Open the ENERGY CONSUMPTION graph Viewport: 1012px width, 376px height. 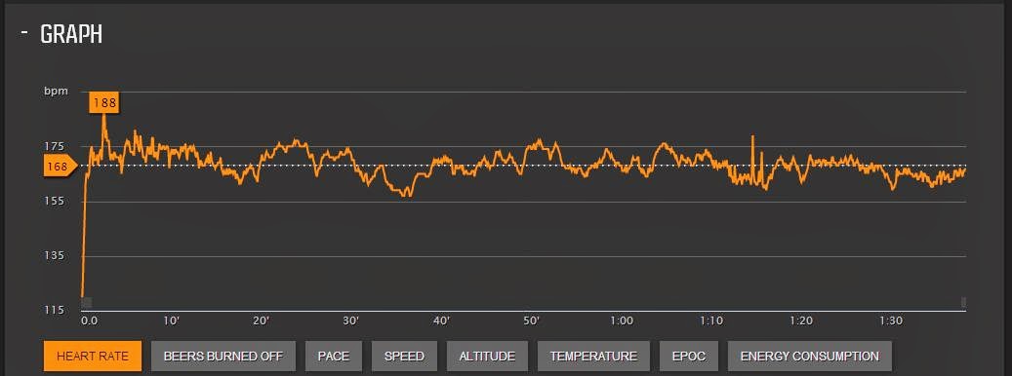tap(809, 357)
